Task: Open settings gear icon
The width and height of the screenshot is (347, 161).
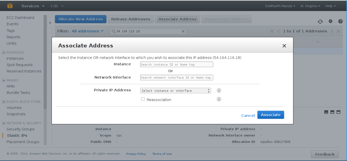Action: [x=330, y=21]
